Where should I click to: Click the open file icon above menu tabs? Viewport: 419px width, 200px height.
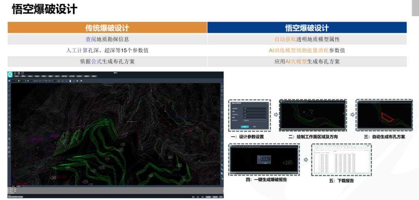point(15,73)
